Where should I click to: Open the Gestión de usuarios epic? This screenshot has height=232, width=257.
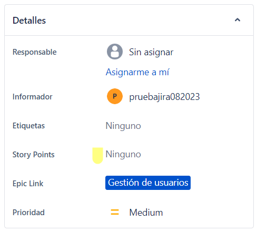(x=148, y=183)
